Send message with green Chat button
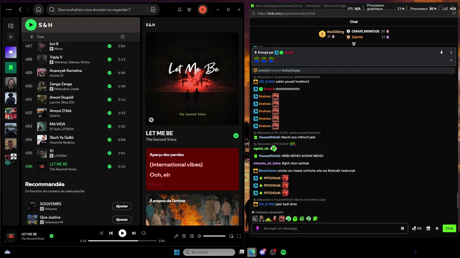This screenshot has height=258, width=460. click(449, 228)
